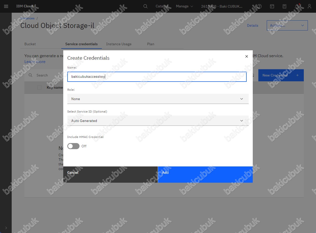This screenshot has width=316, height=233.
Task: Click the New Credential button
Action: [281, 75]
